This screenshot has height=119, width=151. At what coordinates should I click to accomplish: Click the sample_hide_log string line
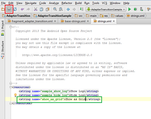pyautogui.click(x=59, y=95)
